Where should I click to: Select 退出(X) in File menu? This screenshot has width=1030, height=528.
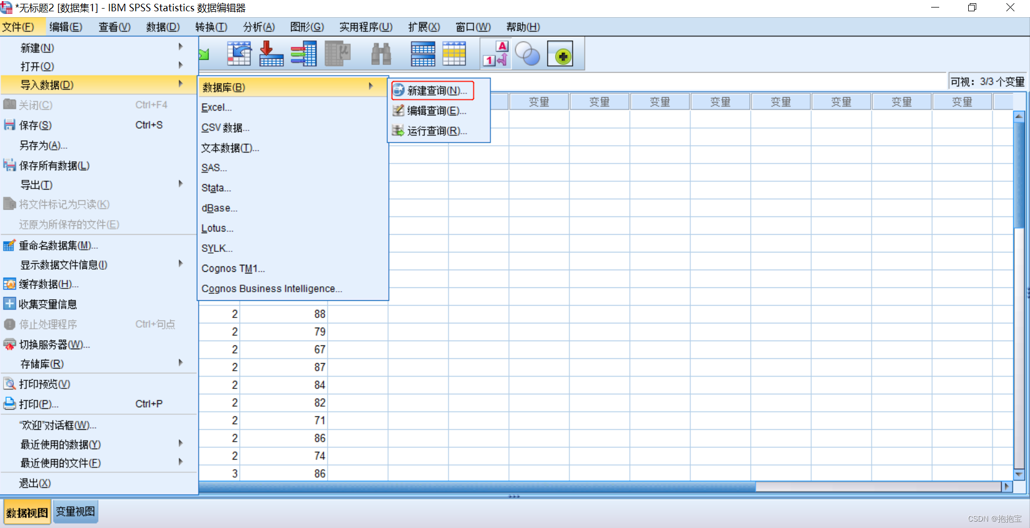tap(99, 483)
